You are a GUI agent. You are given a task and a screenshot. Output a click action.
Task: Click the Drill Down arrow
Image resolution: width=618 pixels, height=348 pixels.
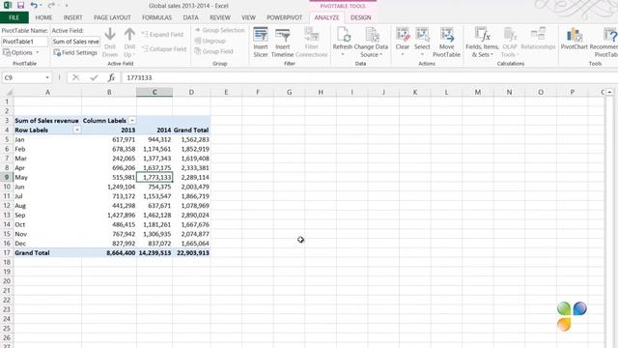click(x=110, y=43)
